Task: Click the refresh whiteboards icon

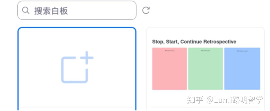Action: (146, 10)
